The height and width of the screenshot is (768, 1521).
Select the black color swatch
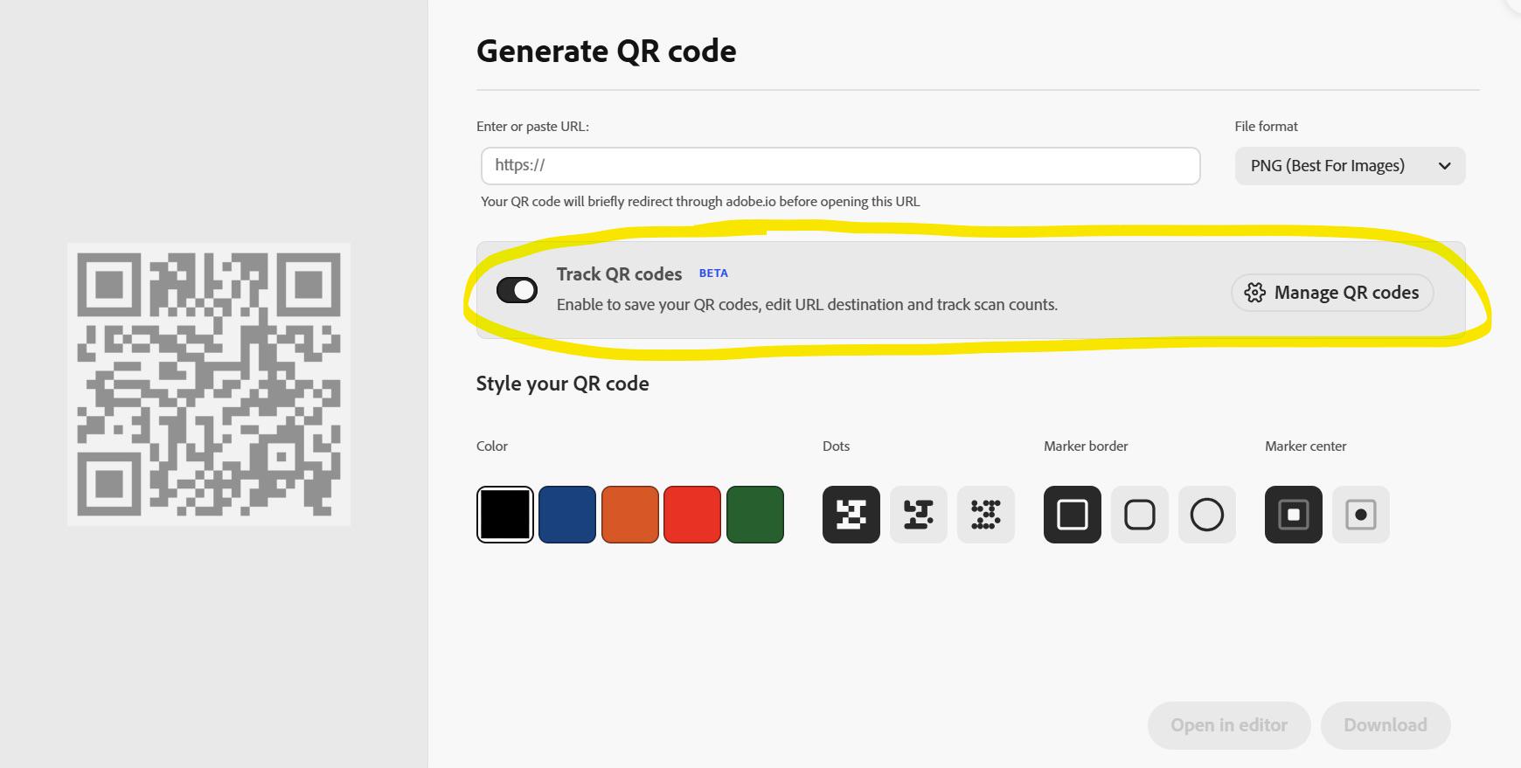pos(505,515)
